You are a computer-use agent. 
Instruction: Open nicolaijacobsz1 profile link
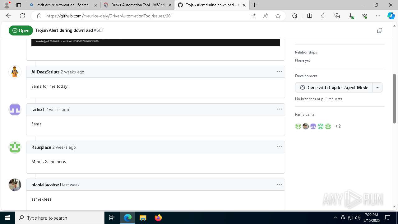pos(46,185)
